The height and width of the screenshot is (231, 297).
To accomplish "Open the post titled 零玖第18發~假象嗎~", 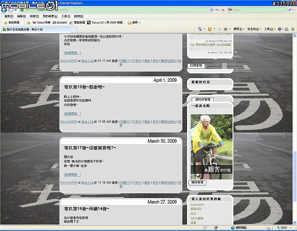I will point(84,87).
